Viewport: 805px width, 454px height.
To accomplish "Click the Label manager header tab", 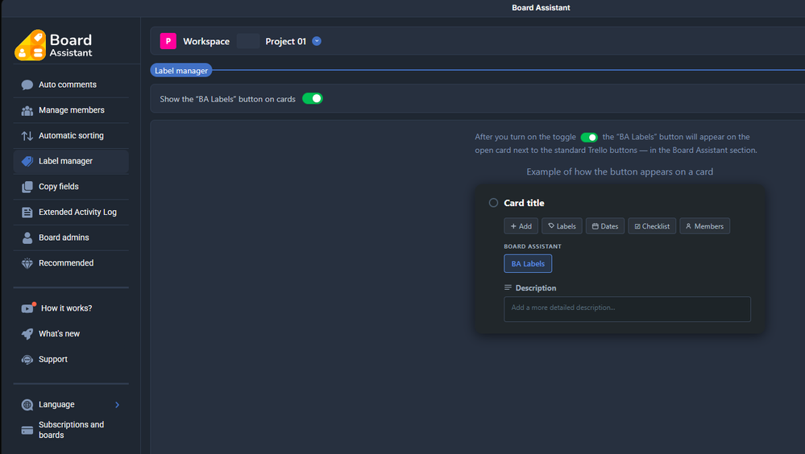I will 181,71.
